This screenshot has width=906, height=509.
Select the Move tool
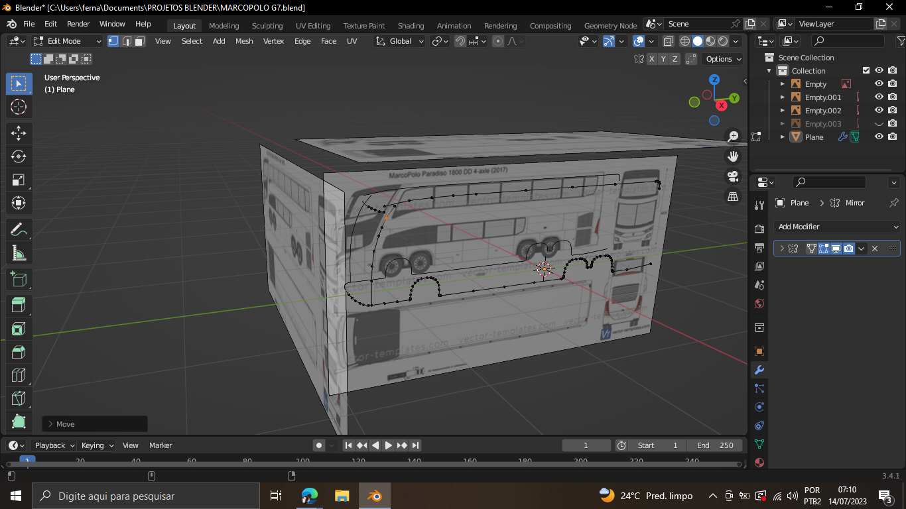pos(19,133)
